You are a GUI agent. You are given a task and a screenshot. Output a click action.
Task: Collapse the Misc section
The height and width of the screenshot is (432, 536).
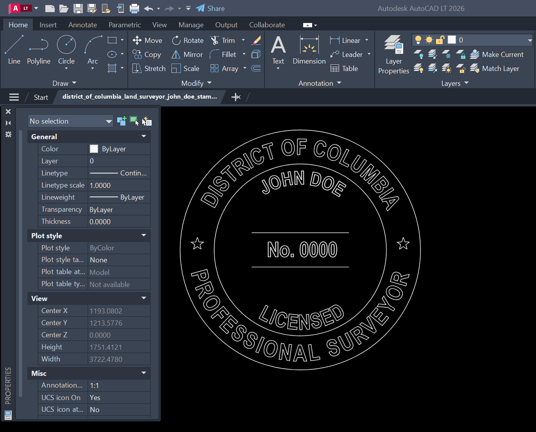144,373
